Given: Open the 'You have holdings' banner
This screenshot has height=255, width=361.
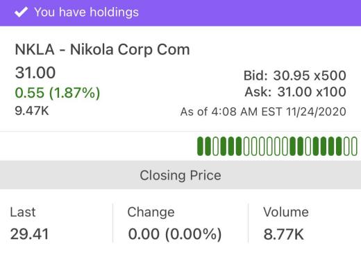Looking at the screenshot, I should [x=180, y=12].
